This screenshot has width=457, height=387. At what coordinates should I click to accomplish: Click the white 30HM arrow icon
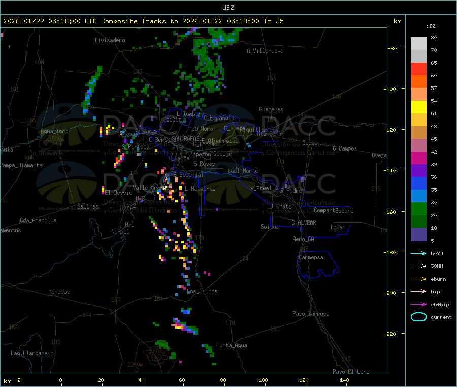418,266
